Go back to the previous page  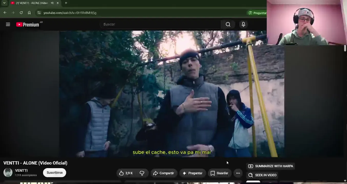[5, 13]
